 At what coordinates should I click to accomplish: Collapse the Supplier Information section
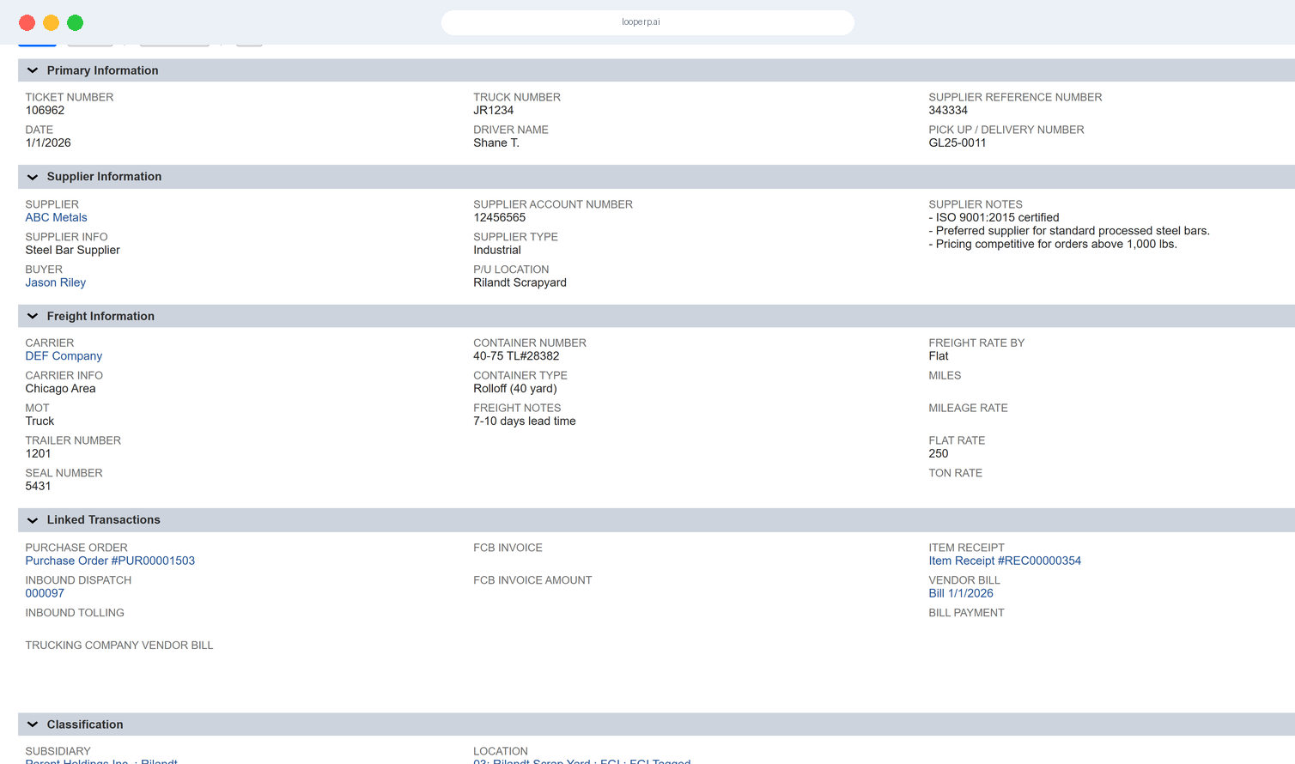pos(33,177)
